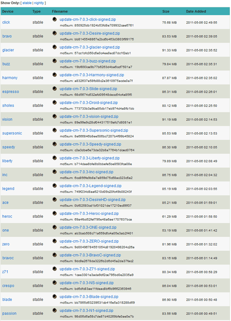Click the Device column header
This screenshot has width=231, height=321.
(x=8, y=12)
